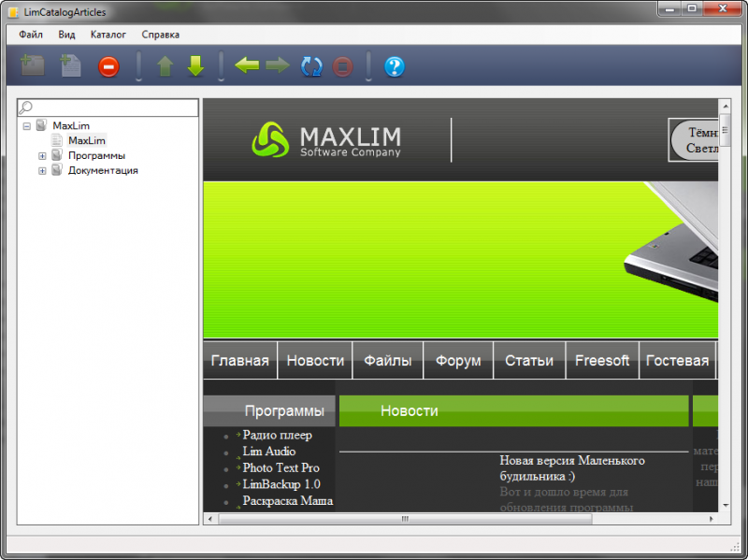The image size is (748, 560).
Task: Click the scroll down arrow of browser
Action: point(726,505)
